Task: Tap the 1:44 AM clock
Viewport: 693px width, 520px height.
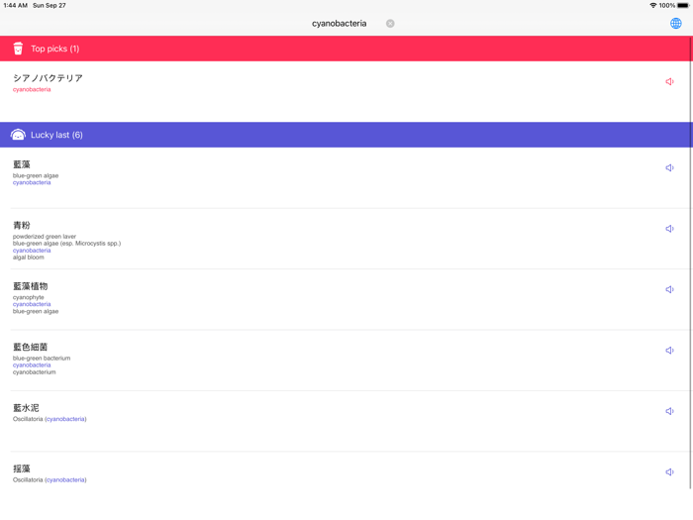Action: [16, 5]
